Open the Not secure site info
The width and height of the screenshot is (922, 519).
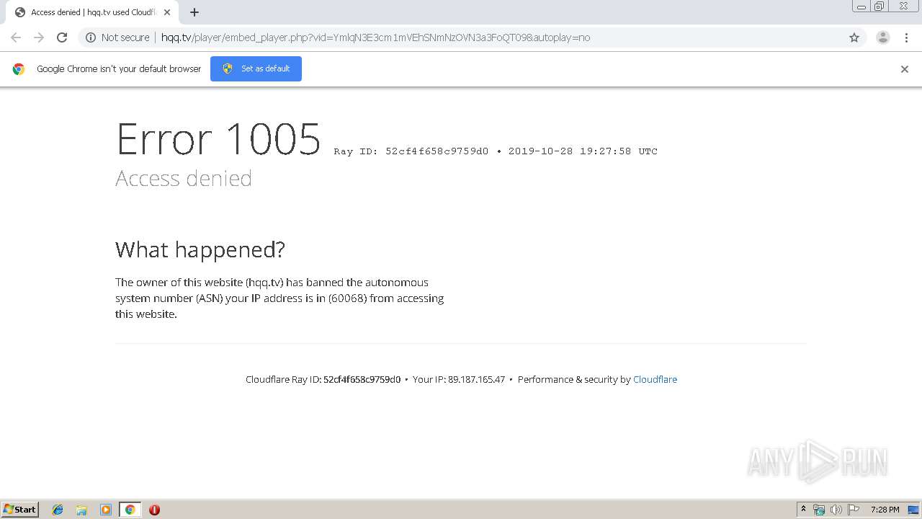(x=117, y=37)
